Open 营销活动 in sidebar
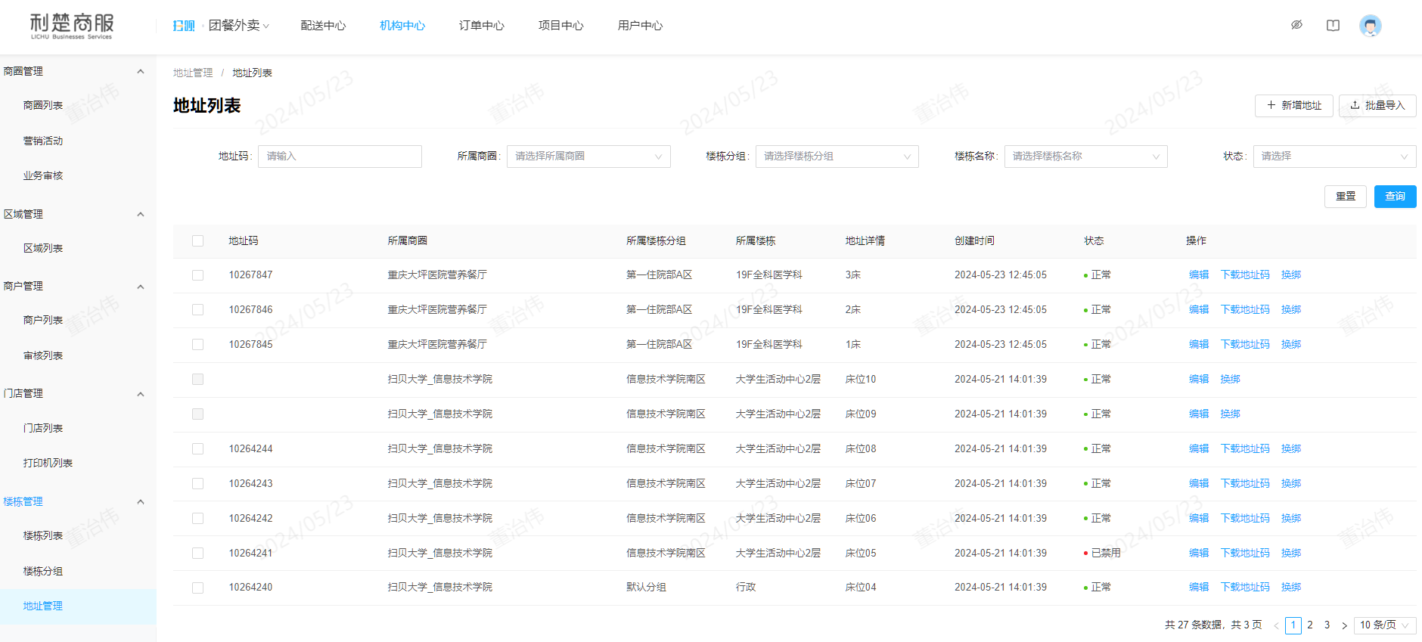1422x642 pixels. pyautogui.click(x=43, y=141)
